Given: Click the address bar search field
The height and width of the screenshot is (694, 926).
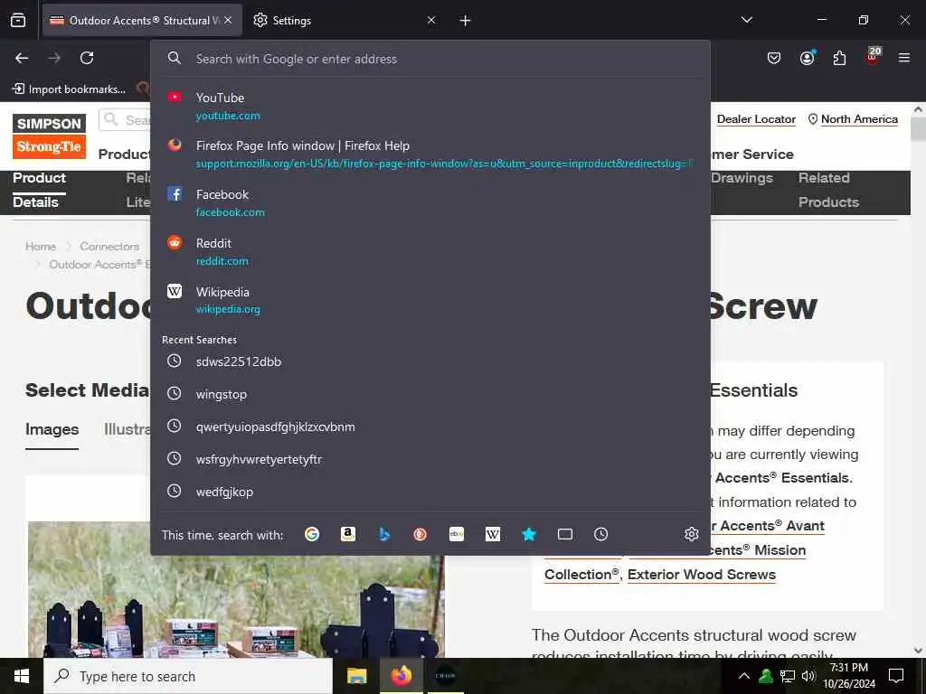Looking at the screenshot, I should pos(430,59).
